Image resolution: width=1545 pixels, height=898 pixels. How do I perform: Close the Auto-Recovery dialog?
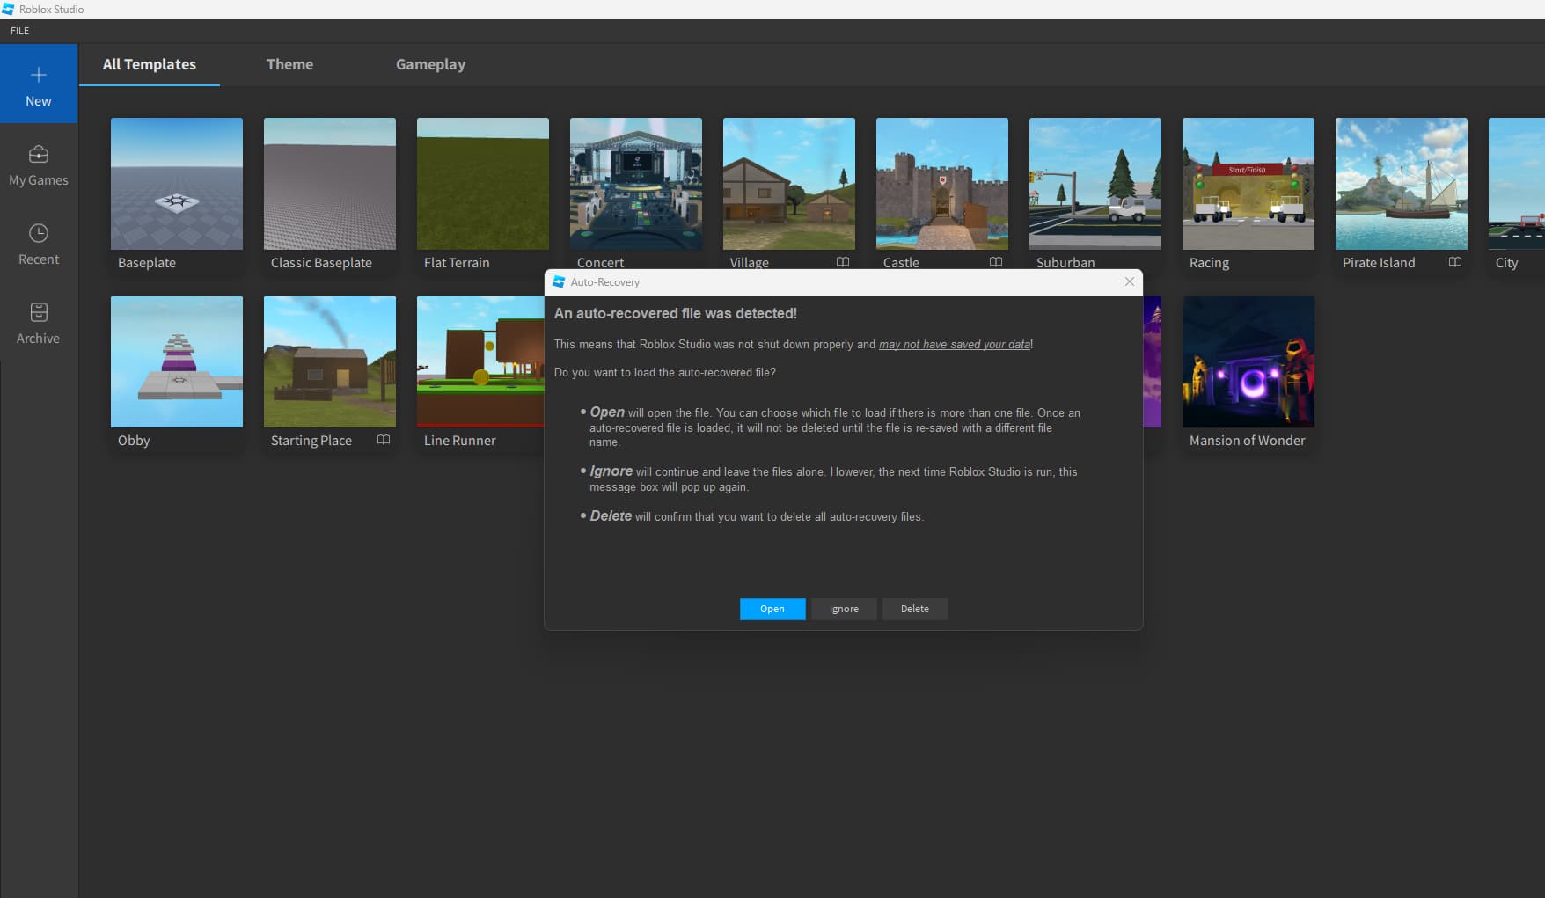(x=1129, y=281)
